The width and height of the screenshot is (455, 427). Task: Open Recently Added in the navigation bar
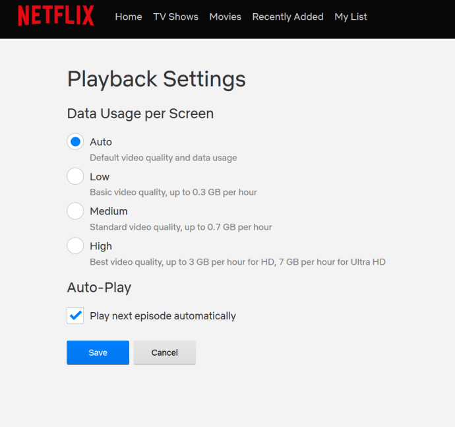coord(288,16)
